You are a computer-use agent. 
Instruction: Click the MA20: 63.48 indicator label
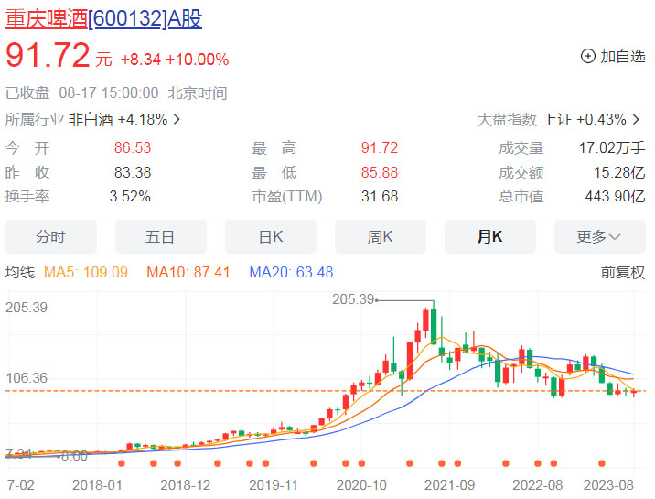tap(291, 273)
